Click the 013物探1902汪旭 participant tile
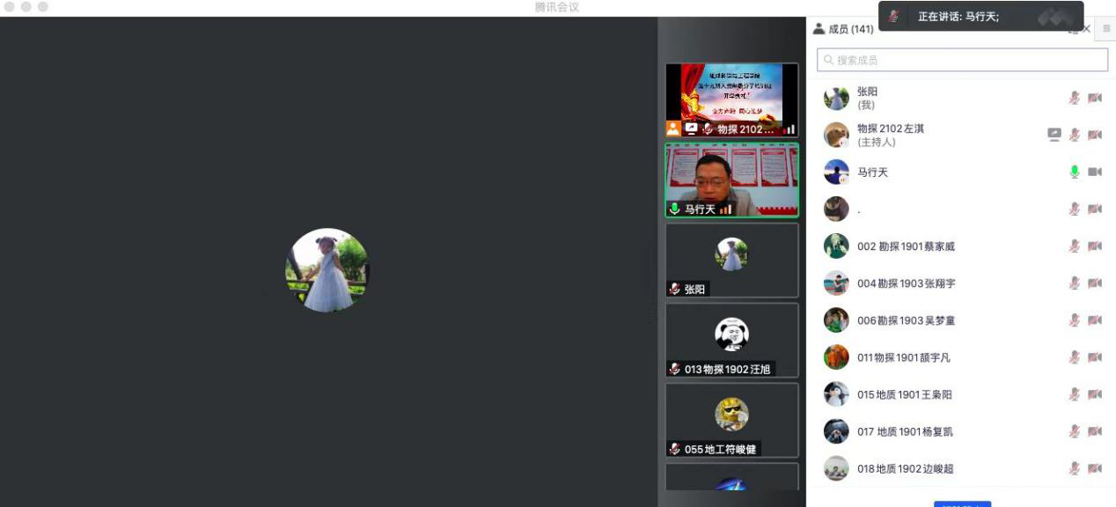1116x507 pixels. (731, 340)
